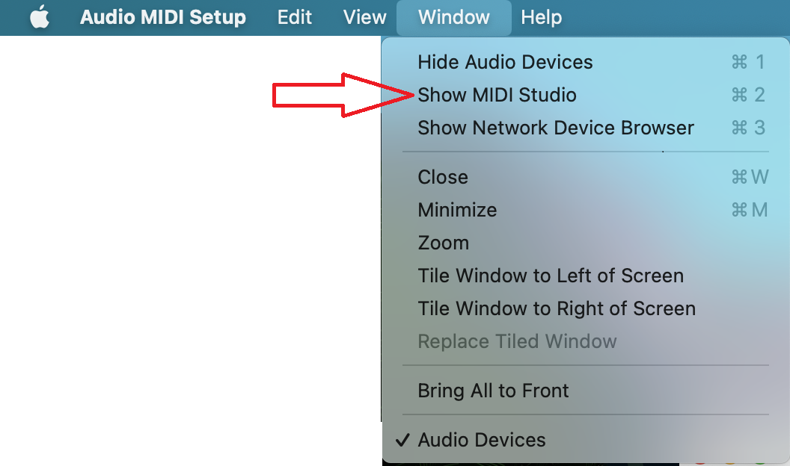Open the Apple menu
Viewport: 790px width, 466px height.
click(x=40, y=17)
